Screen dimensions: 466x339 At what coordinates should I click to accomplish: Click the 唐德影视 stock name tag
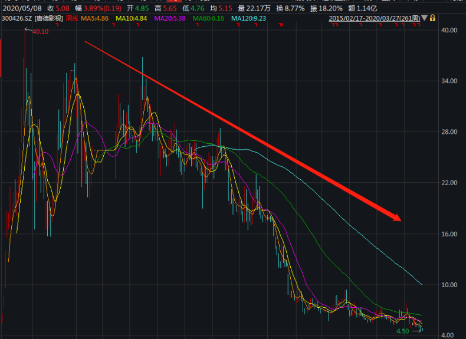tap(48, 18)
